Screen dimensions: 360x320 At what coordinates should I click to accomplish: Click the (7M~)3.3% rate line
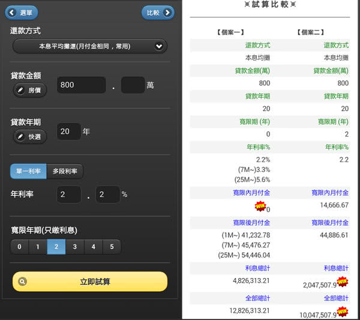[x=254, y=170]
